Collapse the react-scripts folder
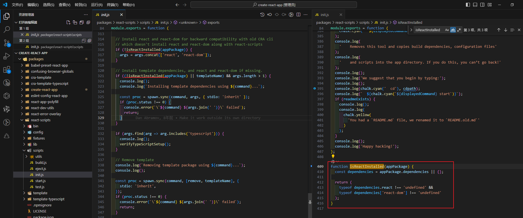 point(22,120)
